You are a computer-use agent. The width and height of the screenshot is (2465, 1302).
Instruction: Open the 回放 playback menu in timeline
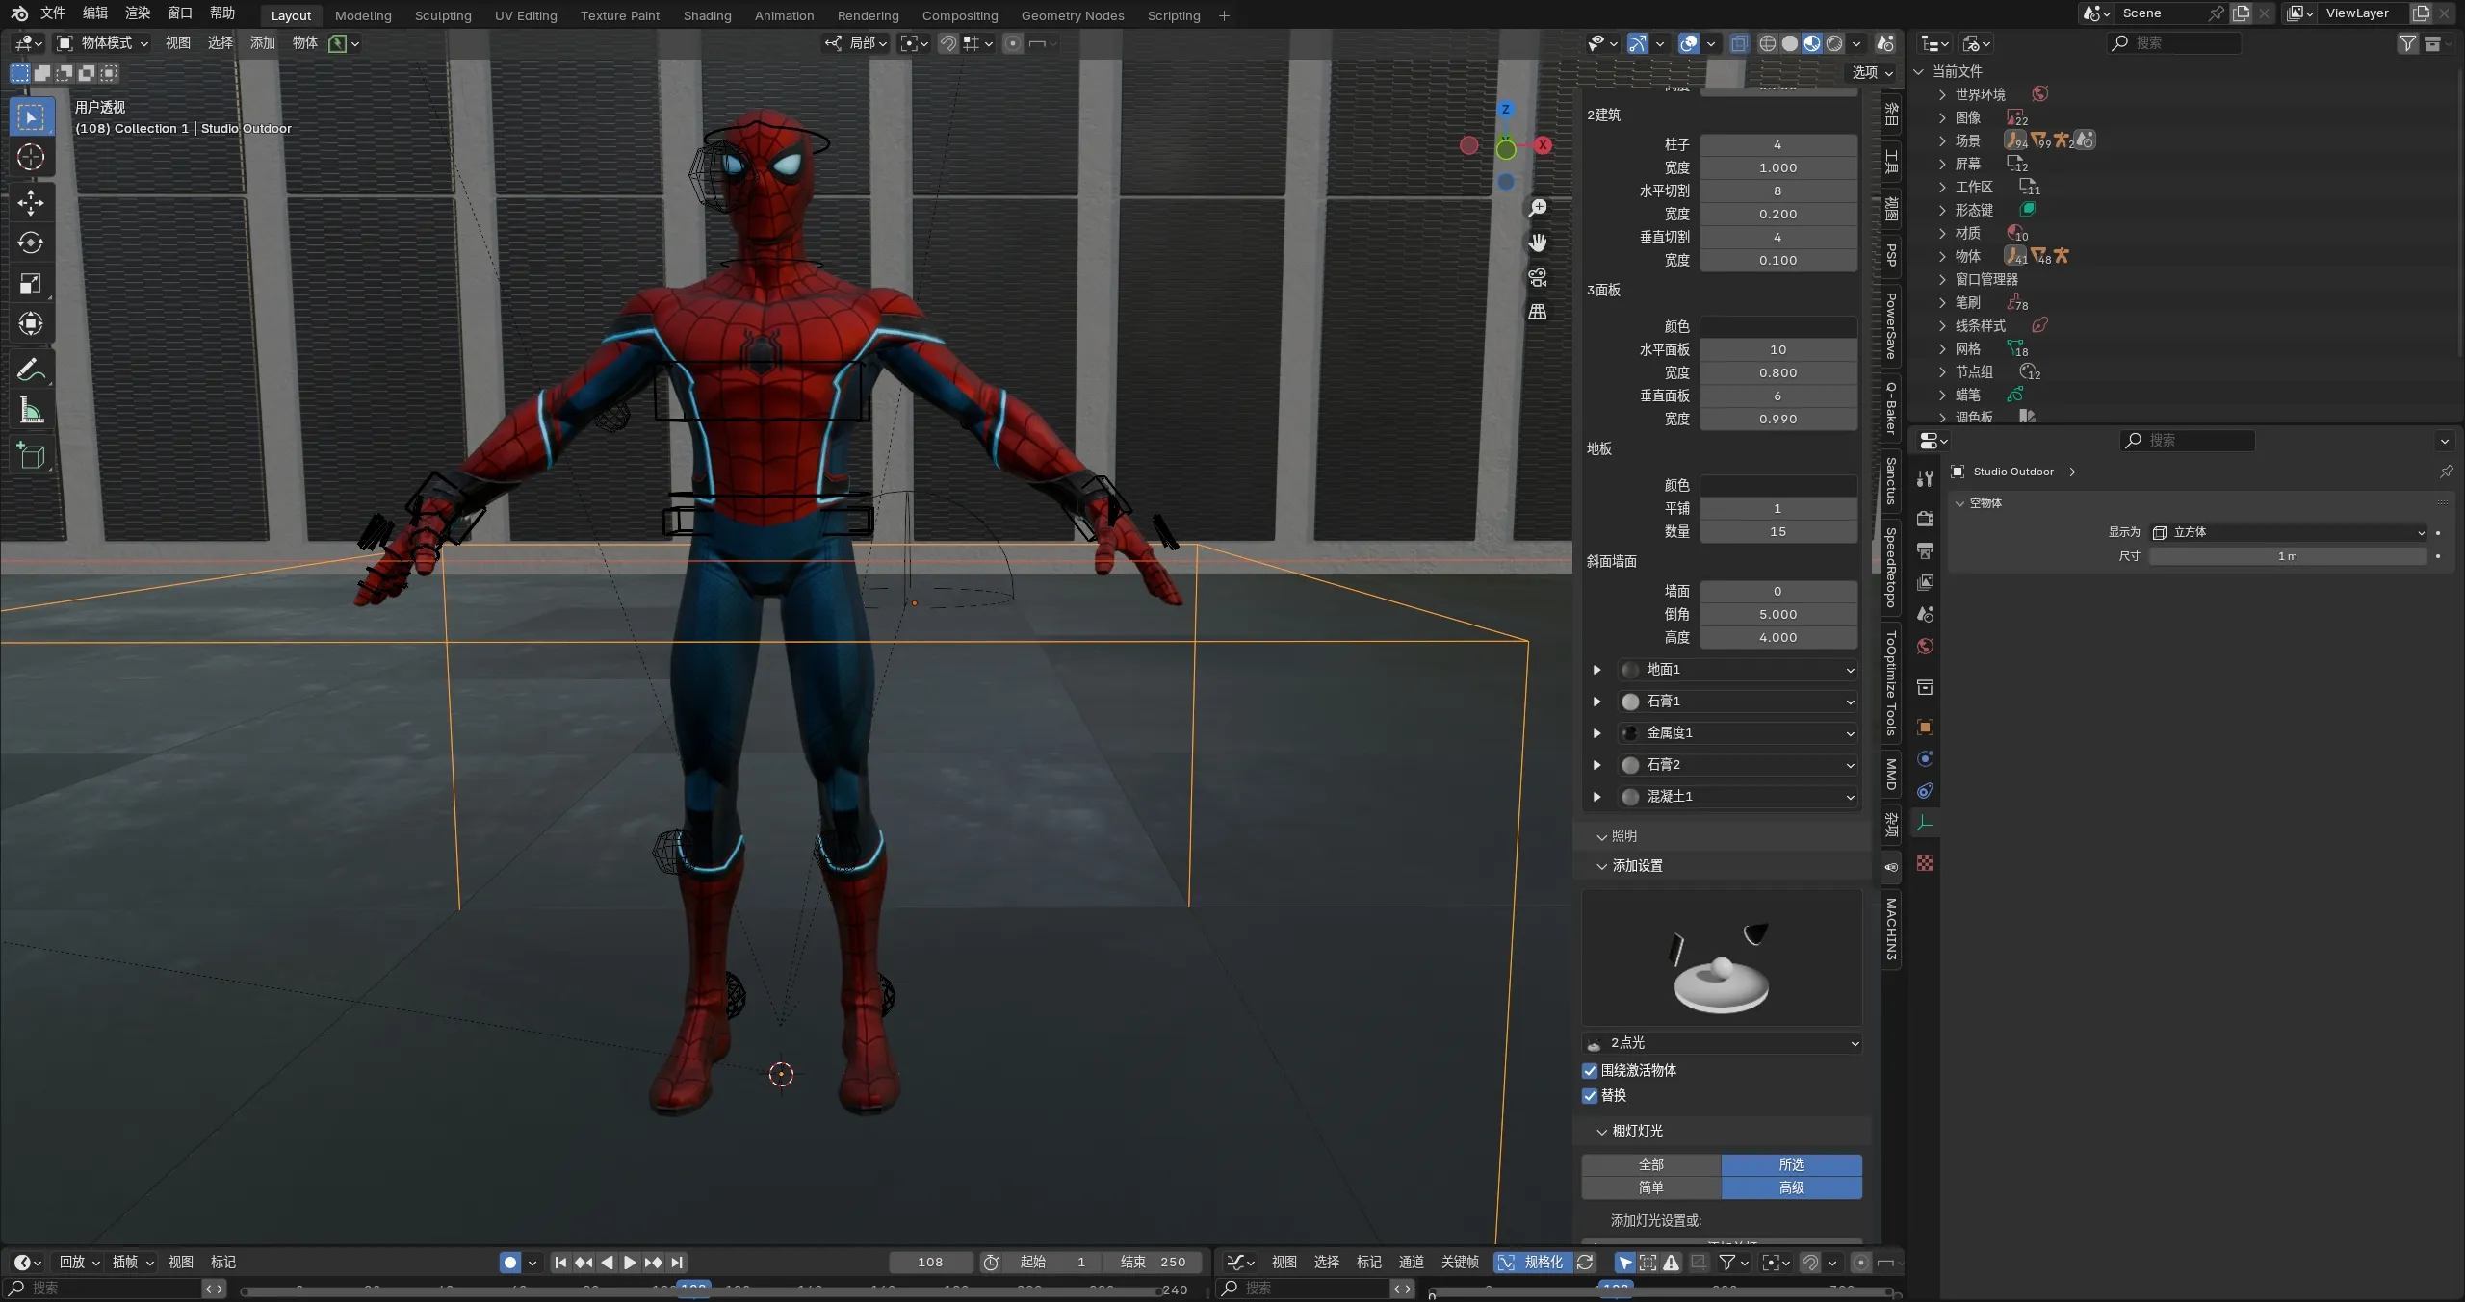pyautogui.click(x=79, y=1262)
